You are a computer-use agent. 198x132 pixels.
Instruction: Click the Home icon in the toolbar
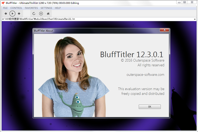[48, 13]
